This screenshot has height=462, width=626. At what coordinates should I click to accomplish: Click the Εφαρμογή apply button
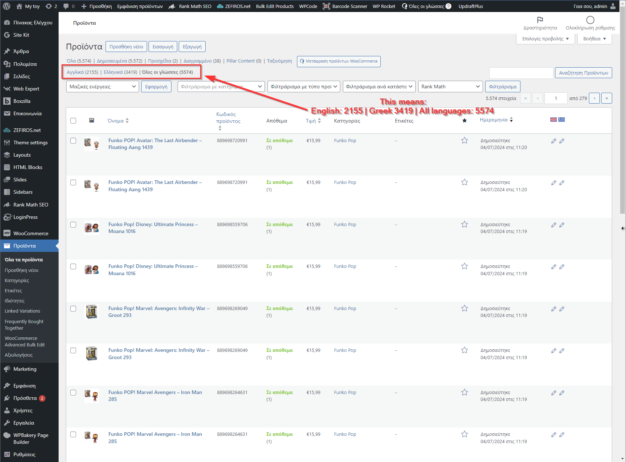(156, 87)
